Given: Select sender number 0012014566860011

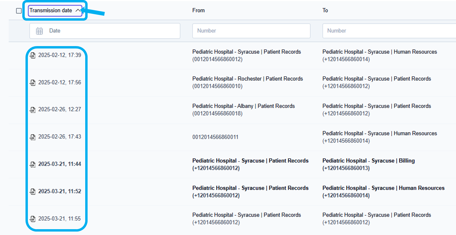Looking at the screenshot, I should tap(215, 137).
